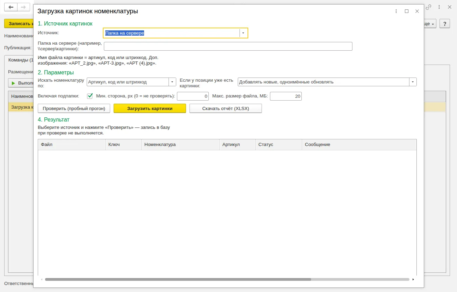This screenshot has width=457, height=292.
Task: Close the Загрузка картинок номенклатуры dialog
Action: (x=417, y=11)
